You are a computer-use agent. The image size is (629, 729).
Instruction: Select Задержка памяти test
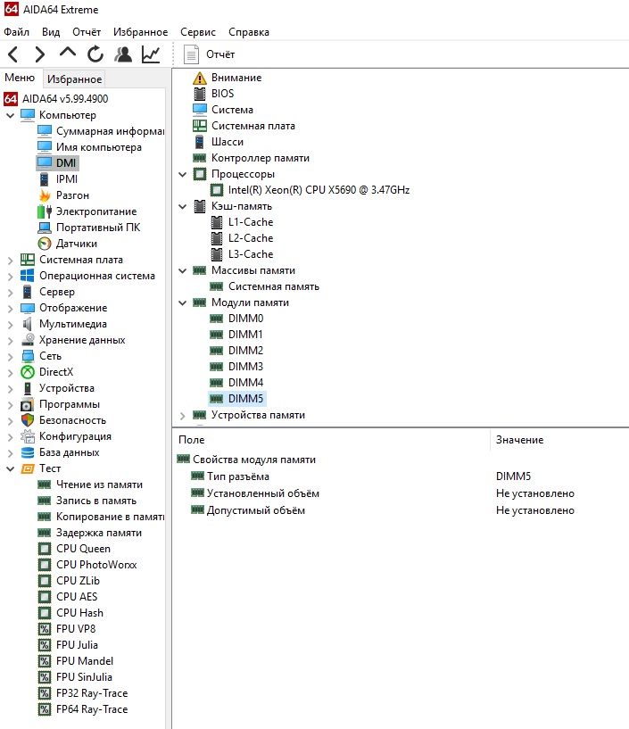point(98,533)
